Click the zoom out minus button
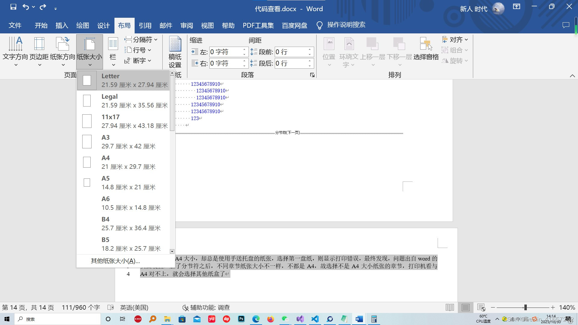 pyautogui.click(x=493, y=307)
